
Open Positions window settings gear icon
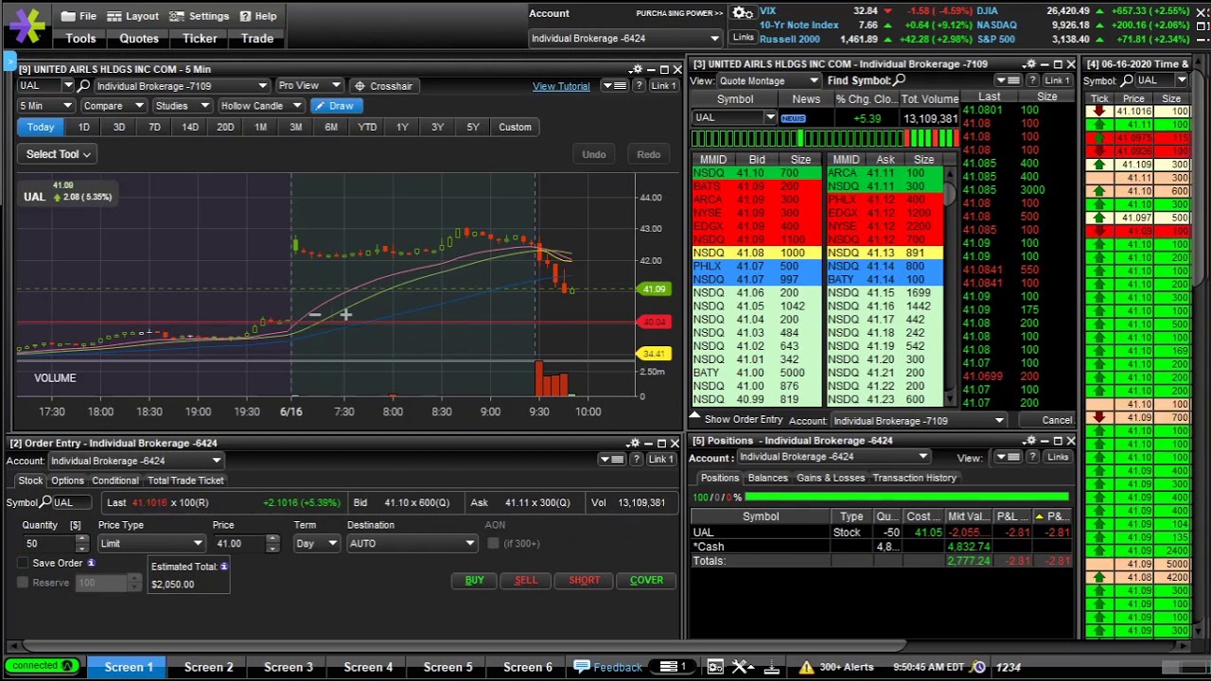(1030, 441)
